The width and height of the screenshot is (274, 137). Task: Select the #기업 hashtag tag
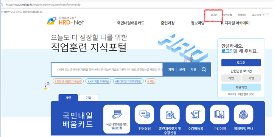tap(151, 81)
